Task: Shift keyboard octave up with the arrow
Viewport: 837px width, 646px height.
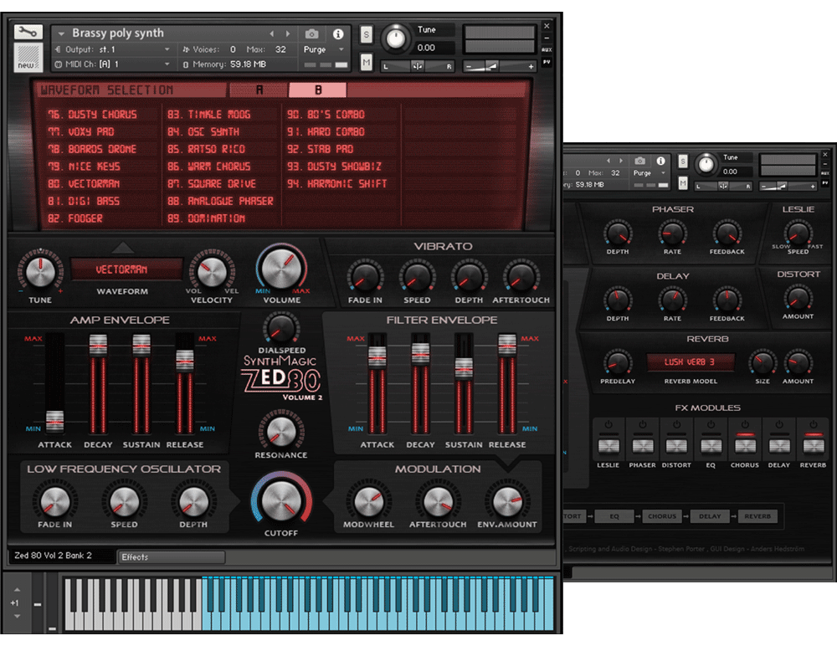Action: click(x=17, y=589)
